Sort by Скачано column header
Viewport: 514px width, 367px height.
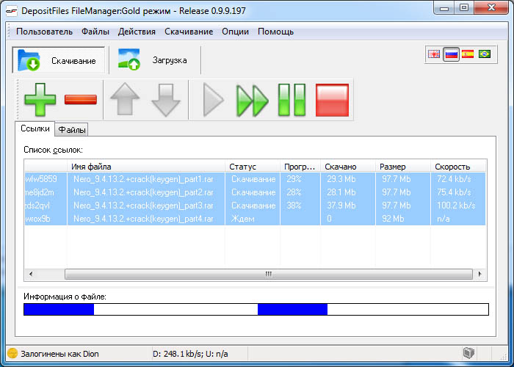[x=348, y=167]
